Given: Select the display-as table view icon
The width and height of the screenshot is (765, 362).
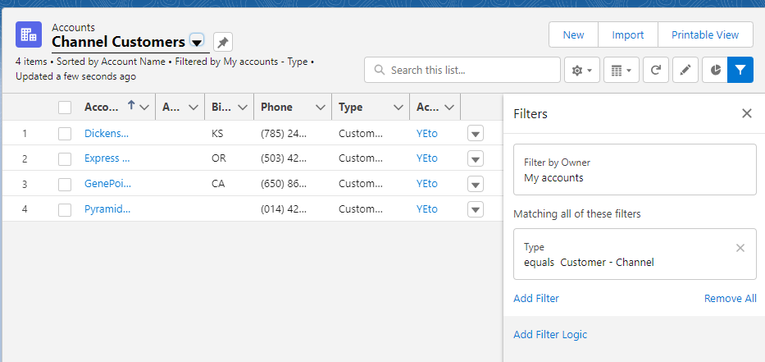Looking at the screenshot, I should coord(622,71).
